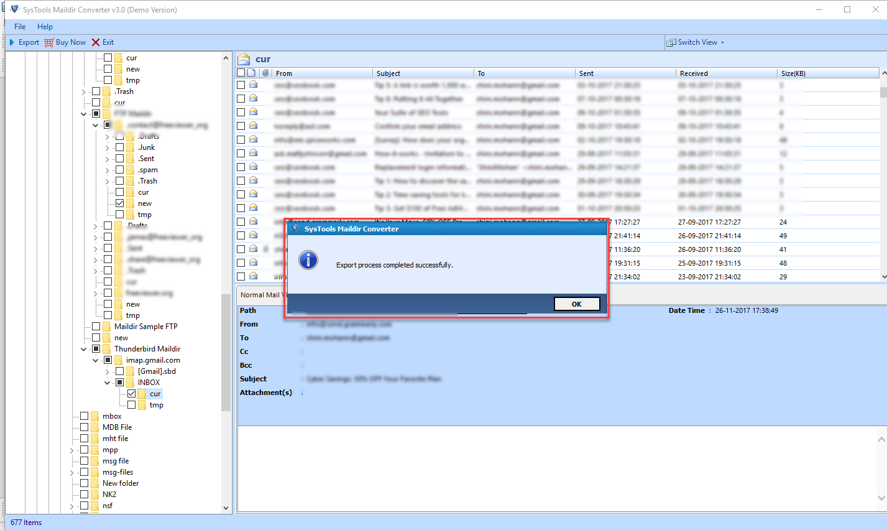
Task: Click the .spam folder icon
Action: tap(130, 170)
